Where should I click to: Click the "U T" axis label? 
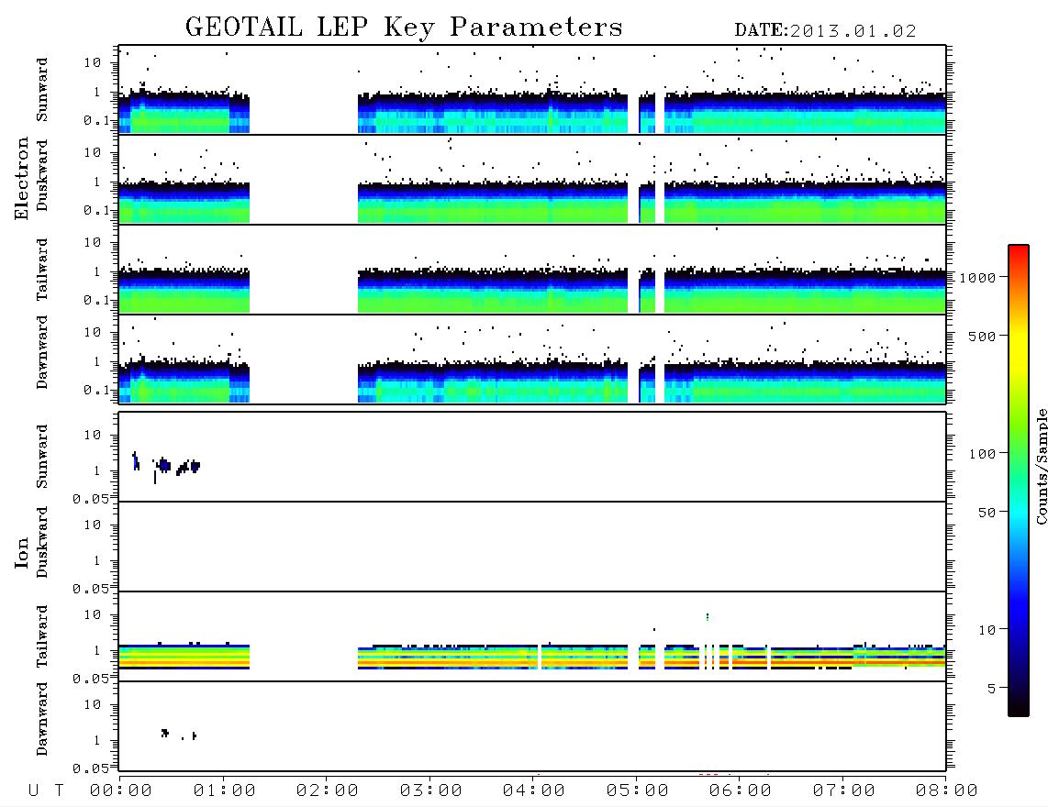[x=46, y=791]
